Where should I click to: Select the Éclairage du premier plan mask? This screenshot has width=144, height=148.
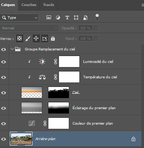[59, 108]
